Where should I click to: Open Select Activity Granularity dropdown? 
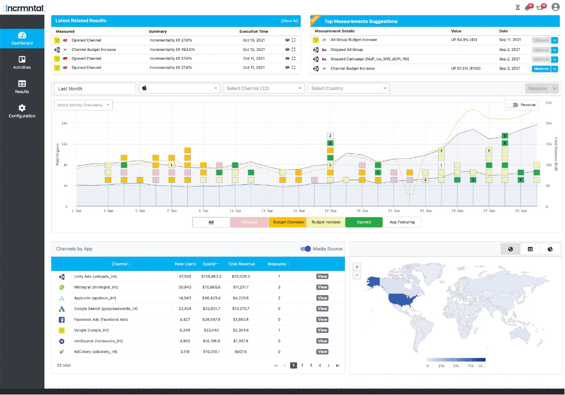click(84, 105)
